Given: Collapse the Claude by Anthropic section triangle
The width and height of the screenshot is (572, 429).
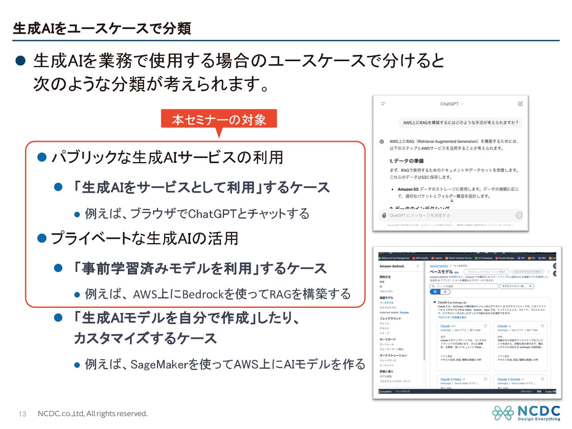Looking at the screenshot, I should click(x=435, y=302).
